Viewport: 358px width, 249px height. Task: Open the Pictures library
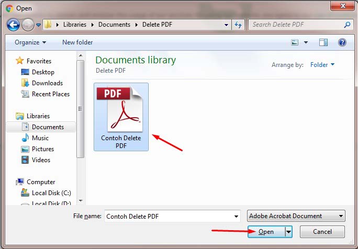tap(43, 149)
